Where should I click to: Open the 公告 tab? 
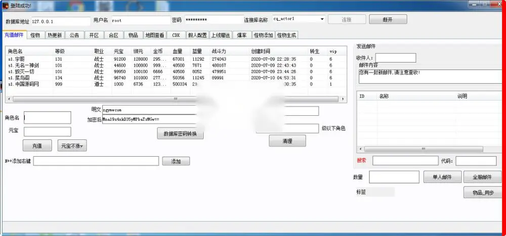74,35
